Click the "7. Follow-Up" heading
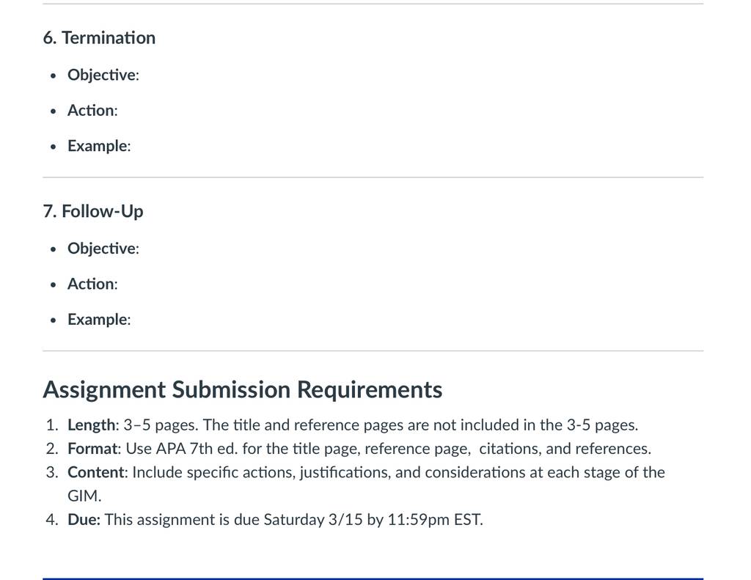Screen dimensions: 751x580 click(93, 211)
